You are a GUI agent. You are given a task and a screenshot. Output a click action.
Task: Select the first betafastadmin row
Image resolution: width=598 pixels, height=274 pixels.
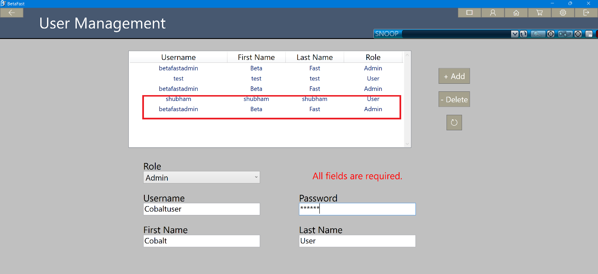266,68
